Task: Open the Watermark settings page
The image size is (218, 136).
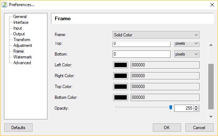Action: 22,57
